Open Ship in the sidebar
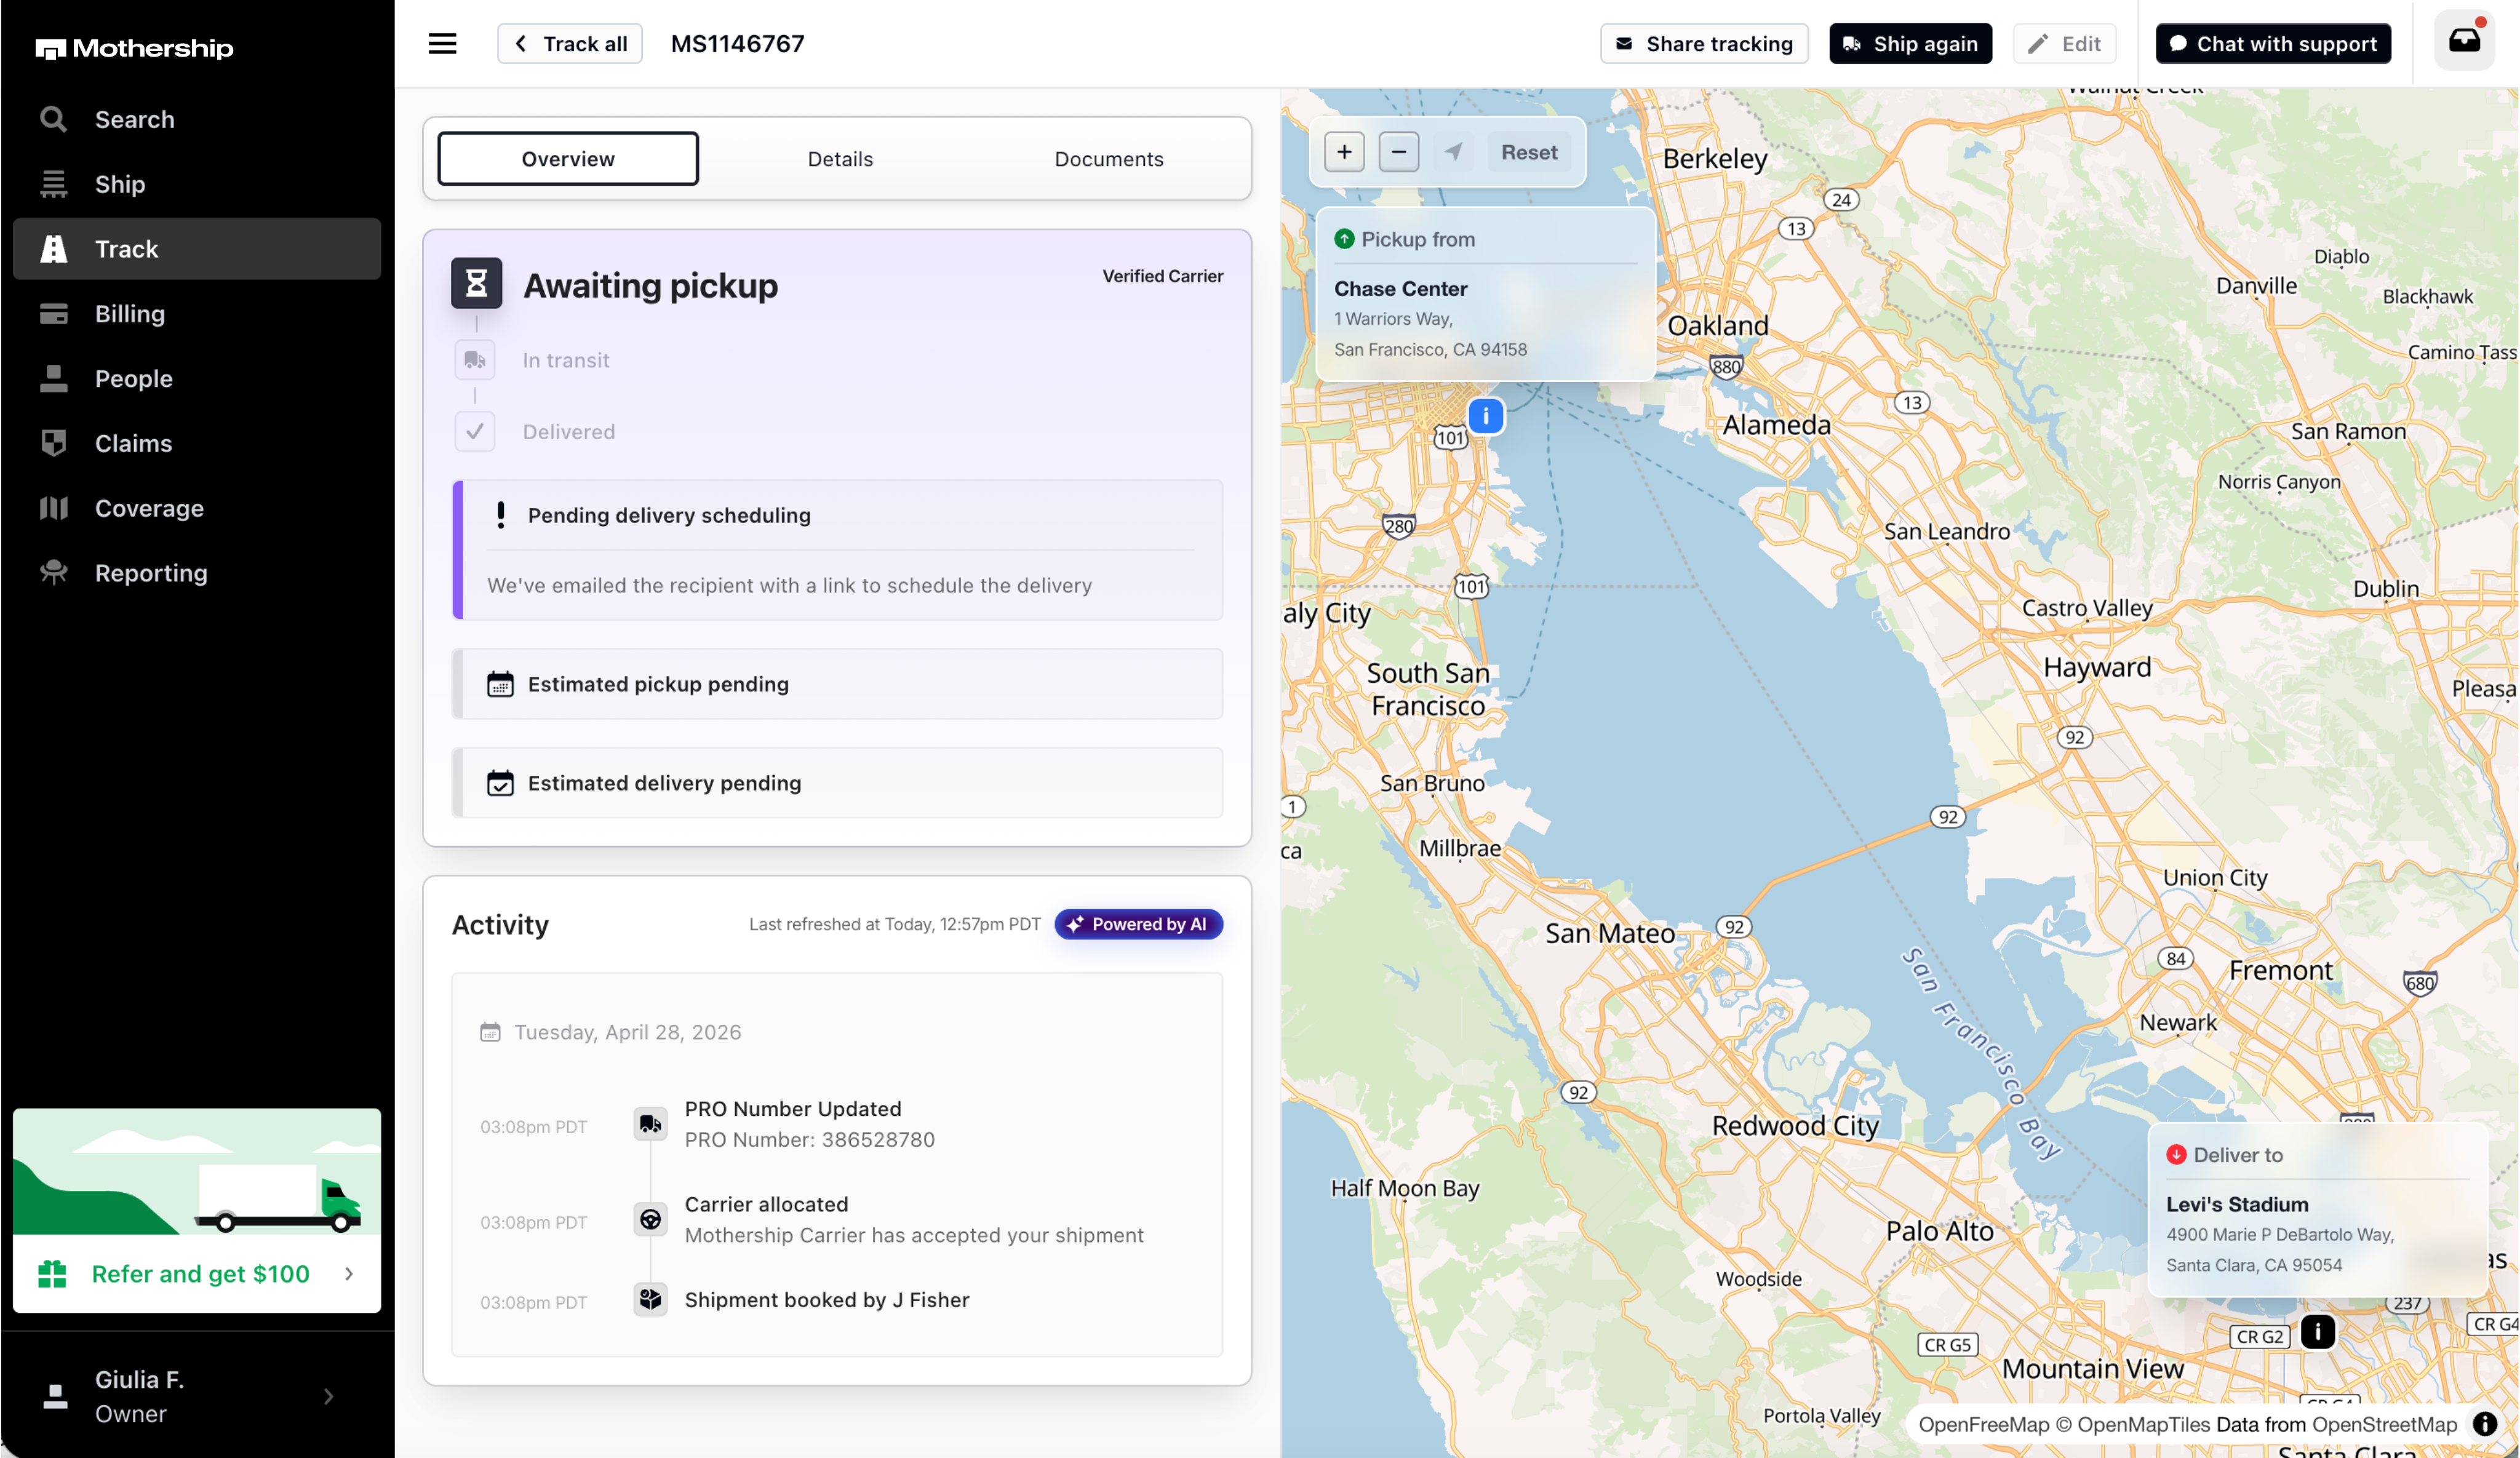This screenshot has height=1458, width=2520. click(x=197, y=184)
